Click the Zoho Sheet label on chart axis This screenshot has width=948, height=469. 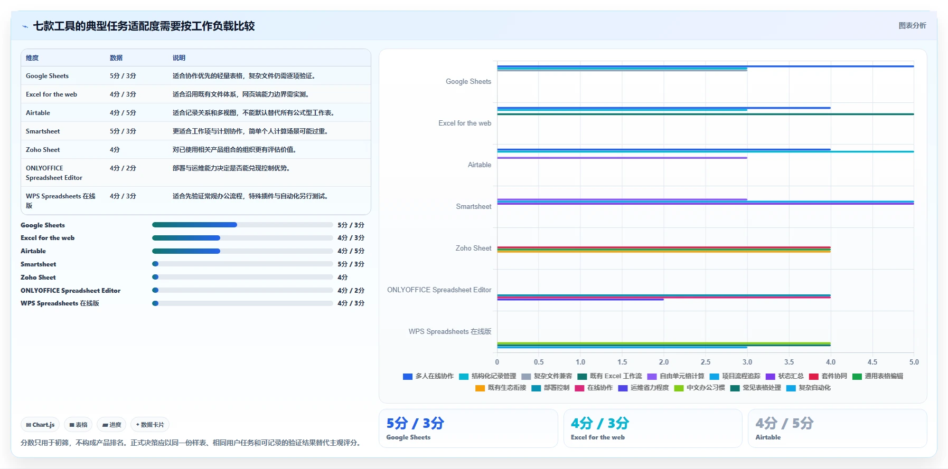pyautogui.click(x=473, y=248)
